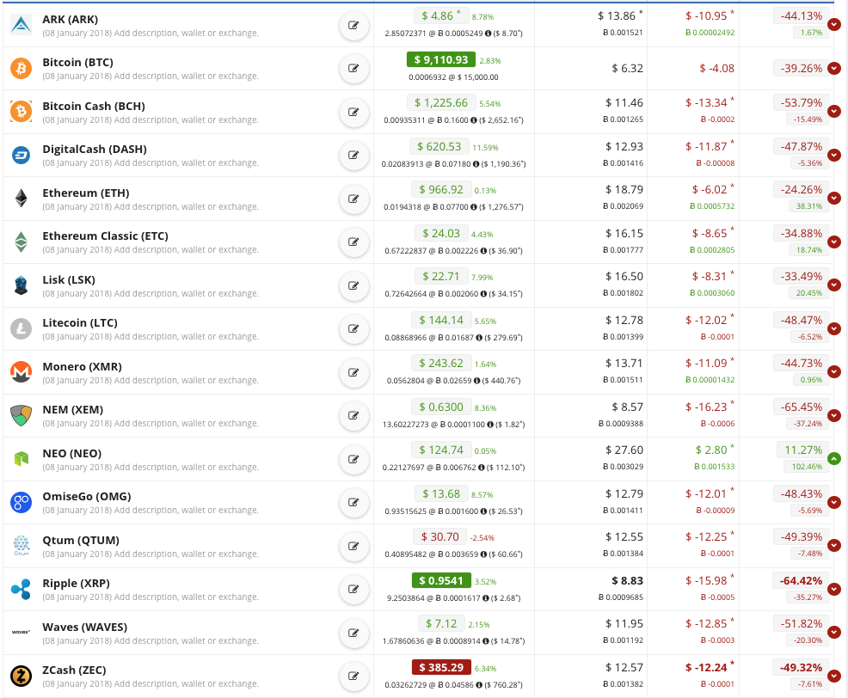Edit the Waves (WAVES) entry

[x=353, y=633]
